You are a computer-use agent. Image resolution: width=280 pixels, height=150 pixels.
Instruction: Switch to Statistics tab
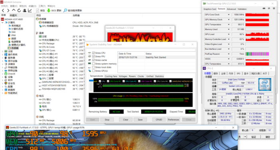[159, 76]
